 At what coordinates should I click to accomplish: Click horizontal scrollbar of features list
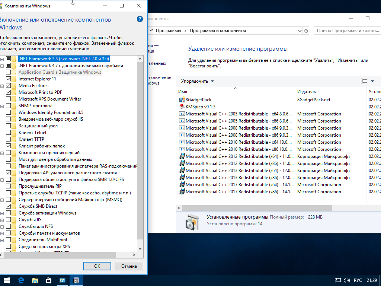click(60, 255)
